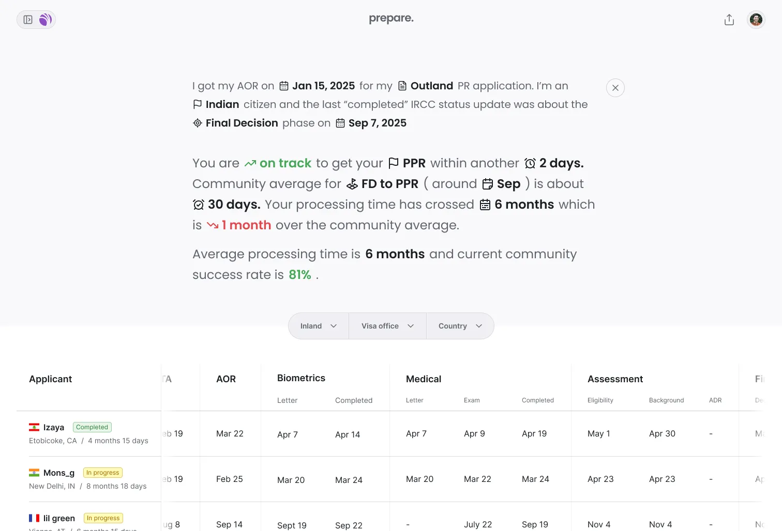Click the Biometrics column header
The image size is (782, 531).
(x=301, y=378)
